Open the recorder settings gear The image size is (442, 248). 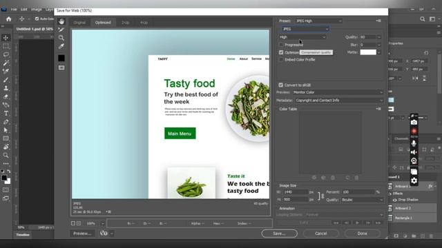(x=414, y=180)
